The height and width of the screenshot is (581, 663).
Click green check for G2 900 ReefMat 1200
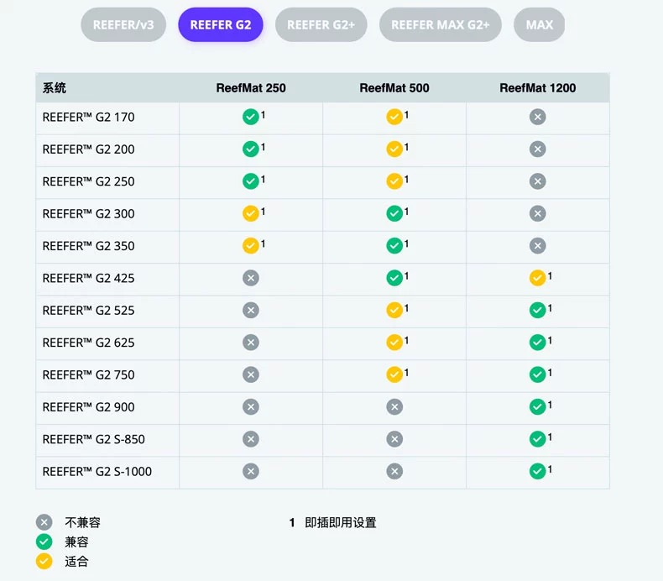538,407
